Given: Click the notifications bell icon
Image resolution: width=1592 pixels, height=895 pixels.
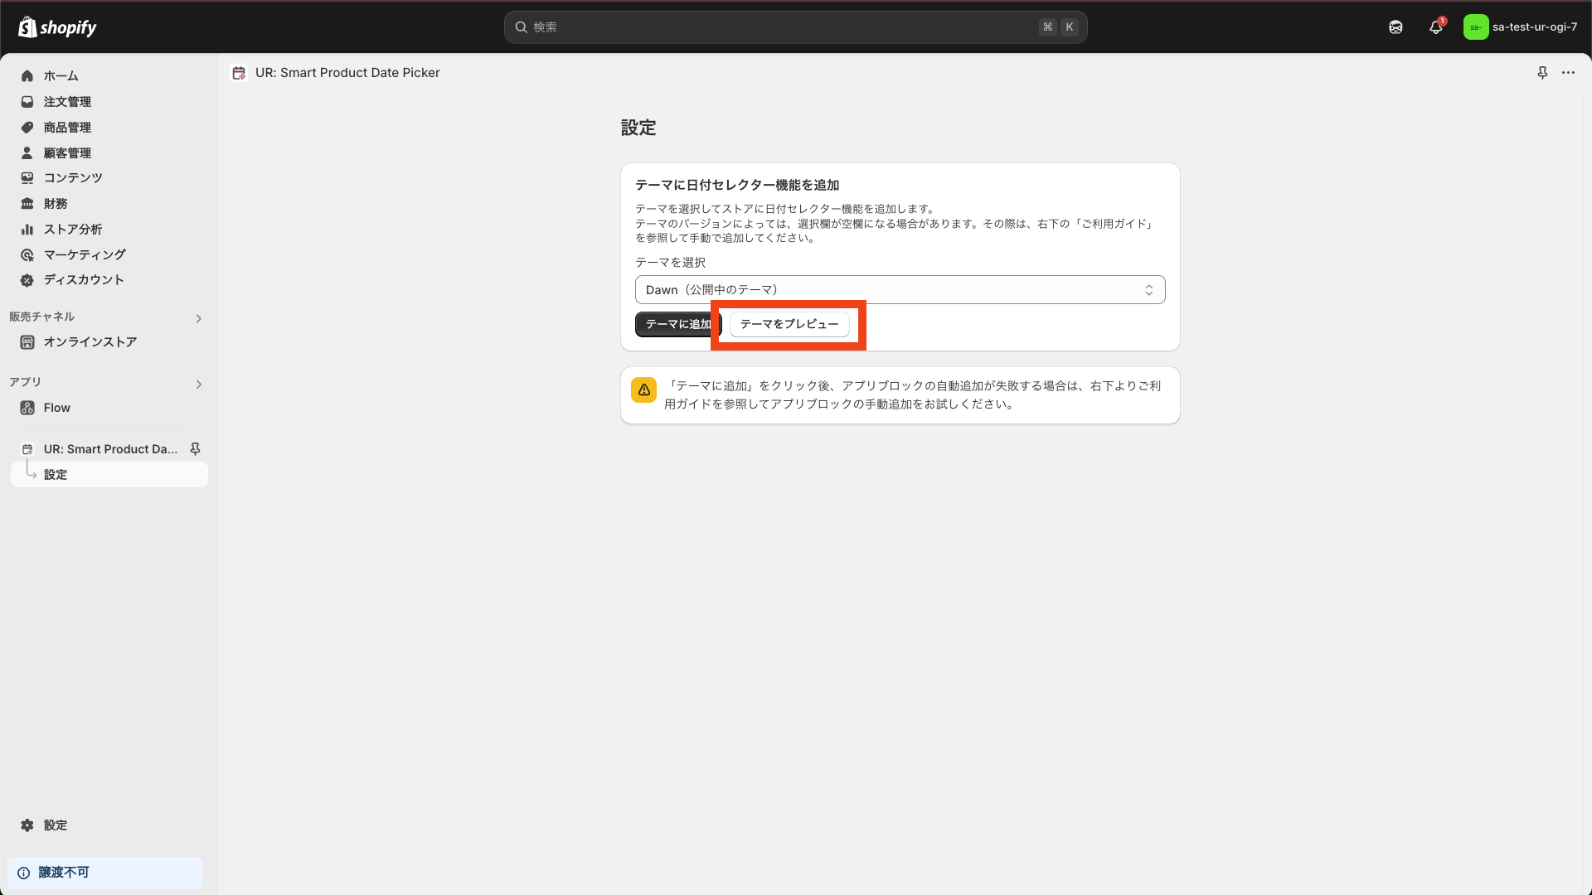Looking at the screenshot, I should pyautogui.click(x=1435, y=27).
